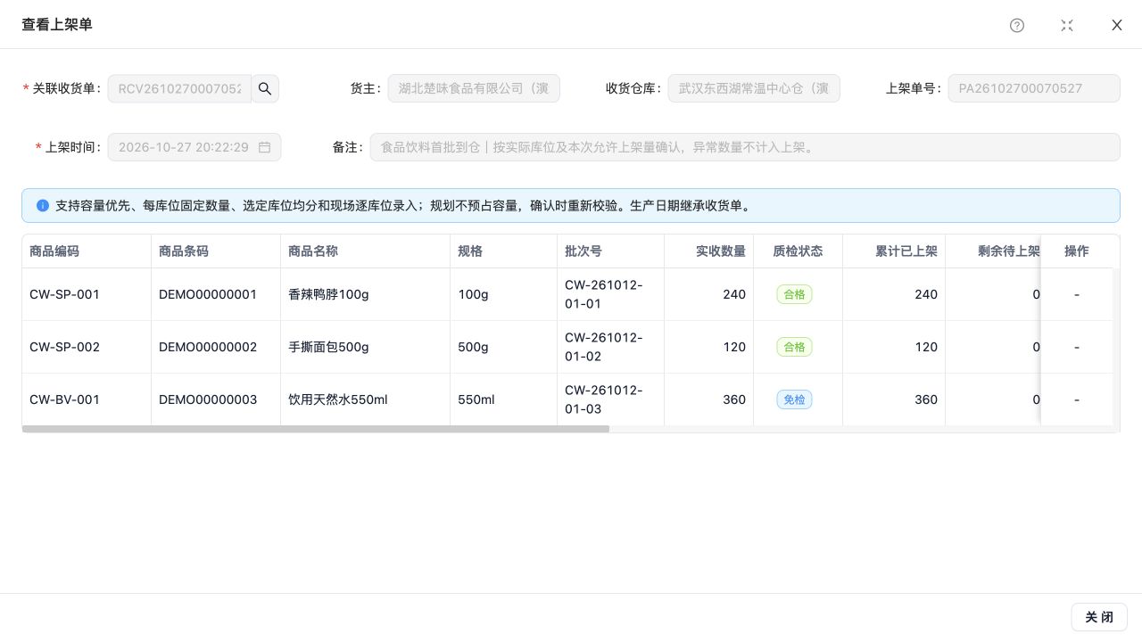
Task: Click barcode DEMO00000002
Action: 208,347
